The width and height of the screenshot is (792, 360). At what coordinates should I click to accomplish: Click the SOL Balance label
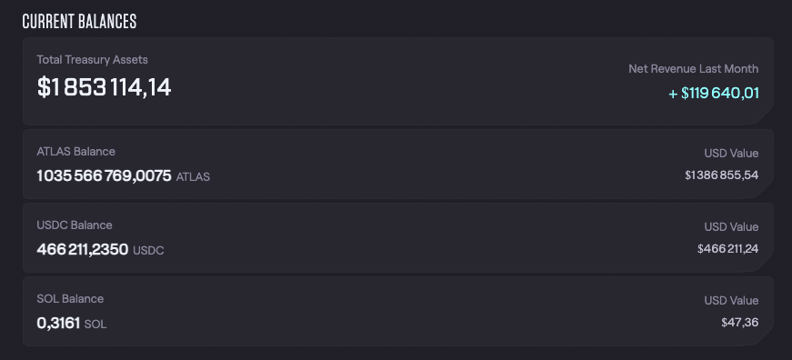pos(70,299)
